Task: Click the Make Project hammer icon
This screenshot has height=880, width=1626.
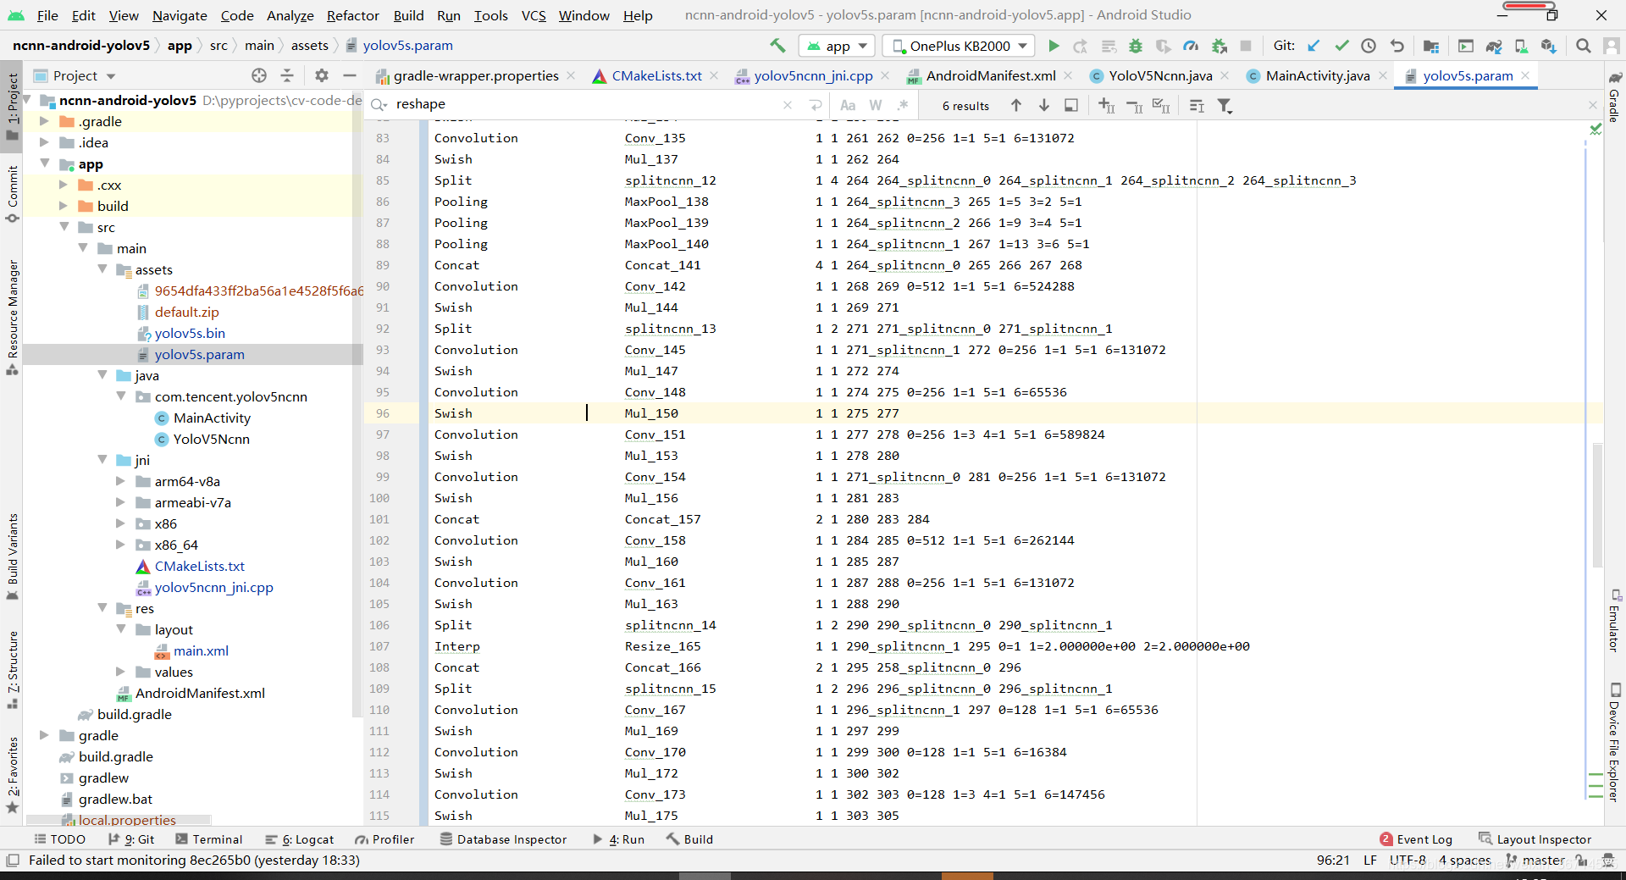Action: [x=777, y=46]
